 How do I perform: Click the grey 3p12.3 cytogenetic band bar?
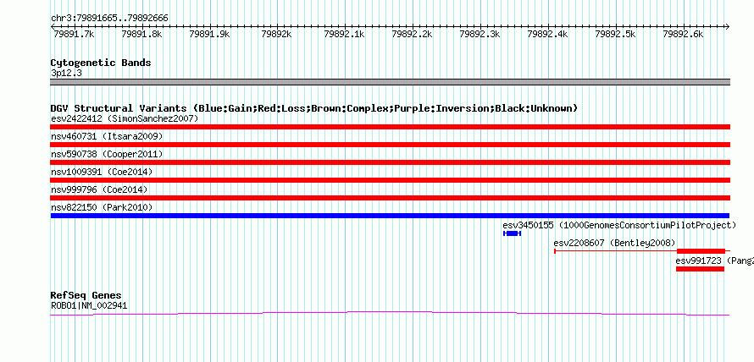(390, 81)
